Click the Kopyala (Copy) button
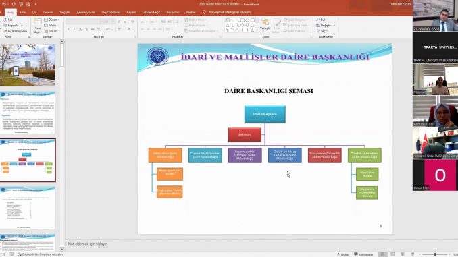Screen dimensions: 458x257 pyautogui.click(x=11, y=26)
